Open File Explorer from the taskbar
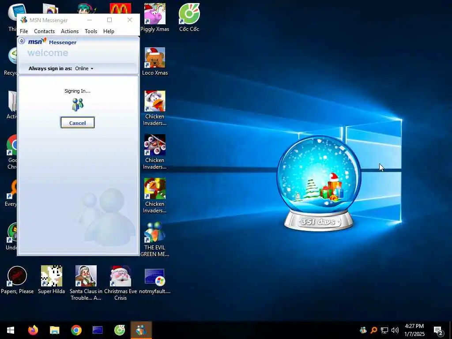 tap(54, 330)
